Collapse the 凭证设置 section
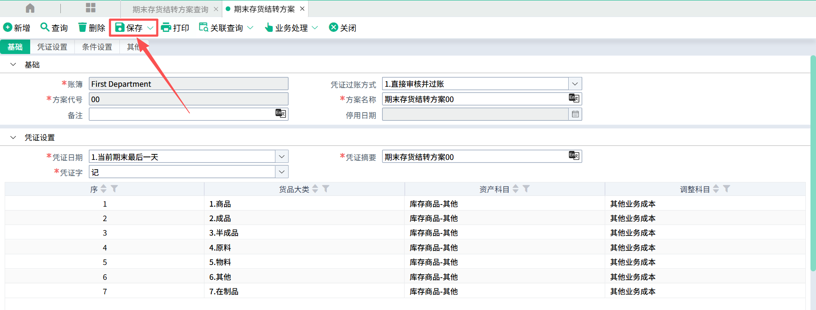 pyautogui.click(x=13, y=137)
